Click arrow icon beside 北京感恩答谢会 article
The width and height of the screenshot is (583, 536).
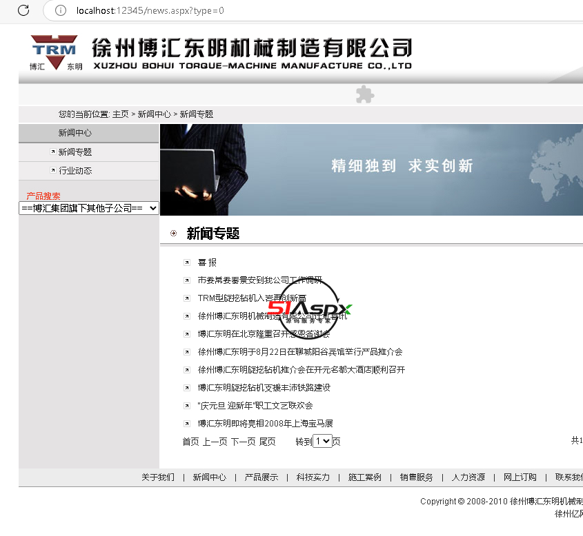pyautogui.click(x=187, y=334)
